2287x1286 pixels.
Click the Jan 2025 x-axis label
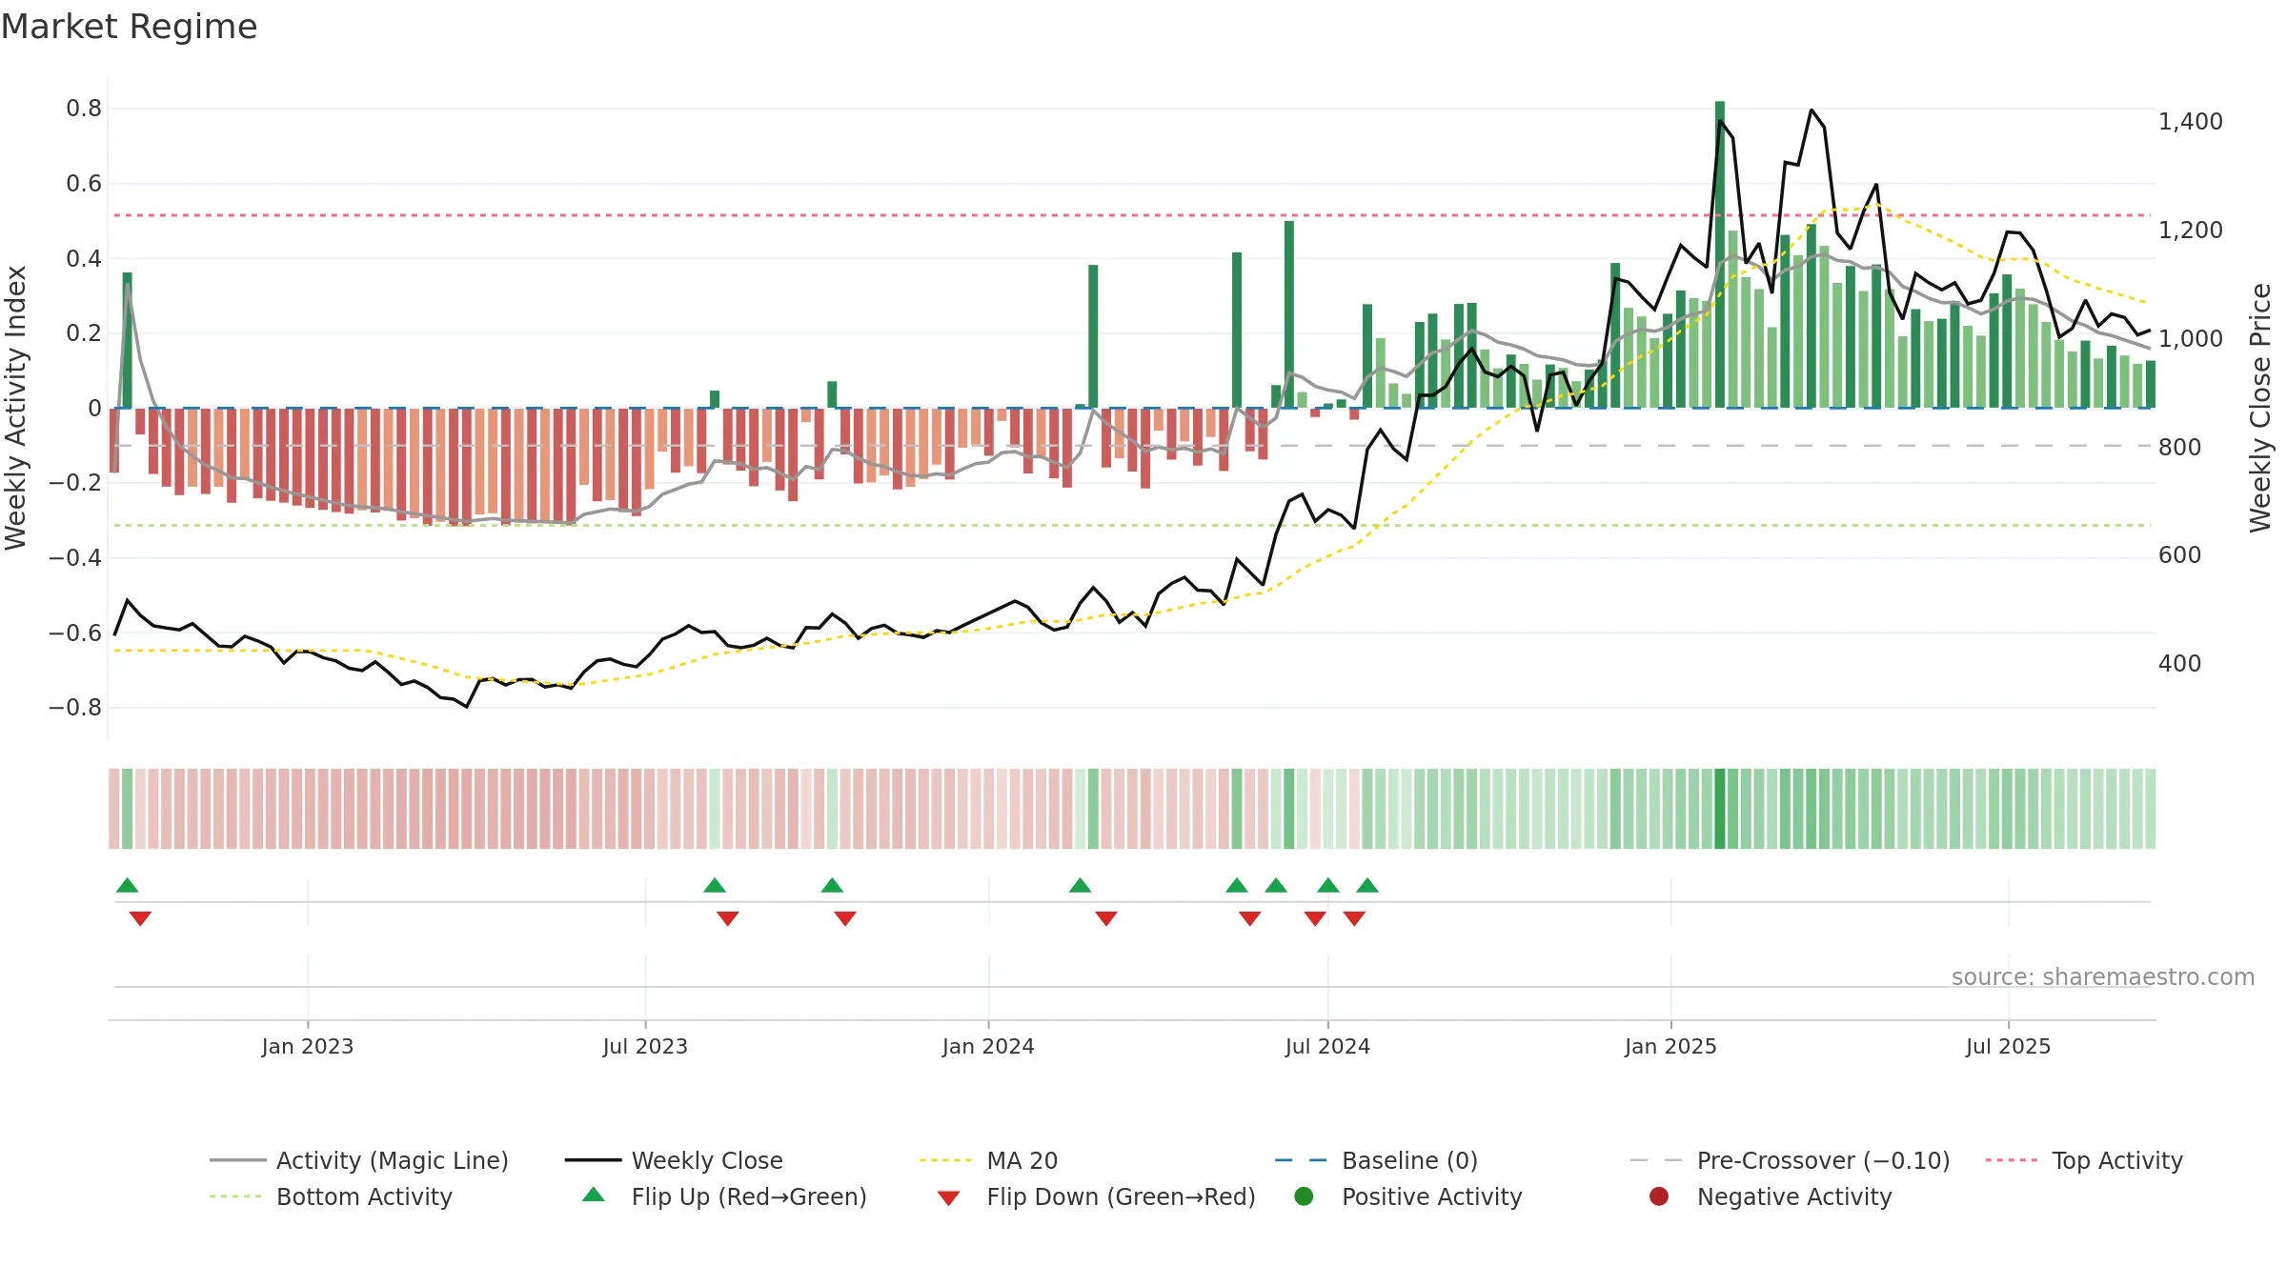click(1670, 1046)
